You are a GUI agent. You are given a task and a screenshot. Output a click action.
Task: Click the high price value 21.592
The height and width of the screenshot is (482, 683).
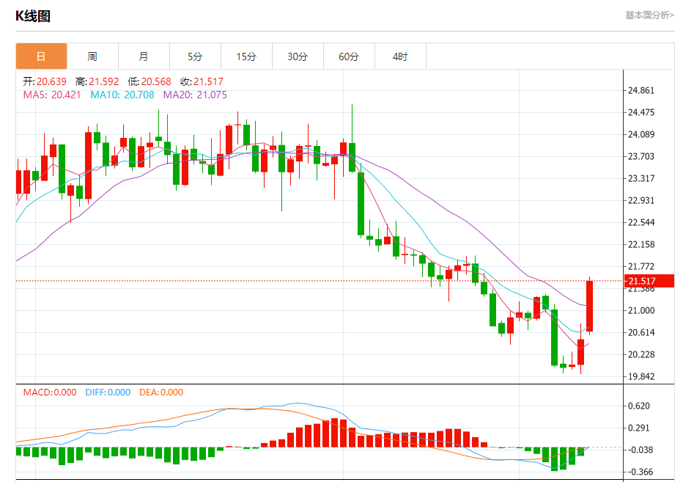[103, 81]
